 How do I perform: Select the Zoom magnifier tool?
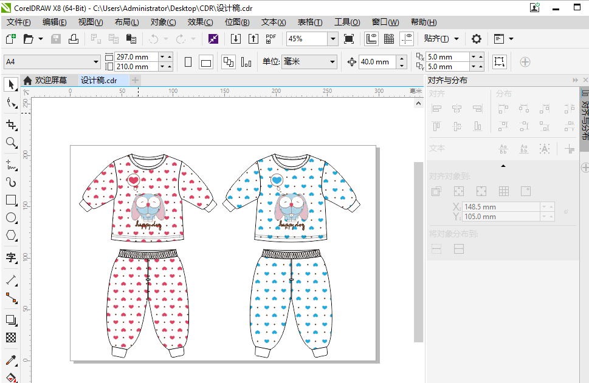[11, 143]
